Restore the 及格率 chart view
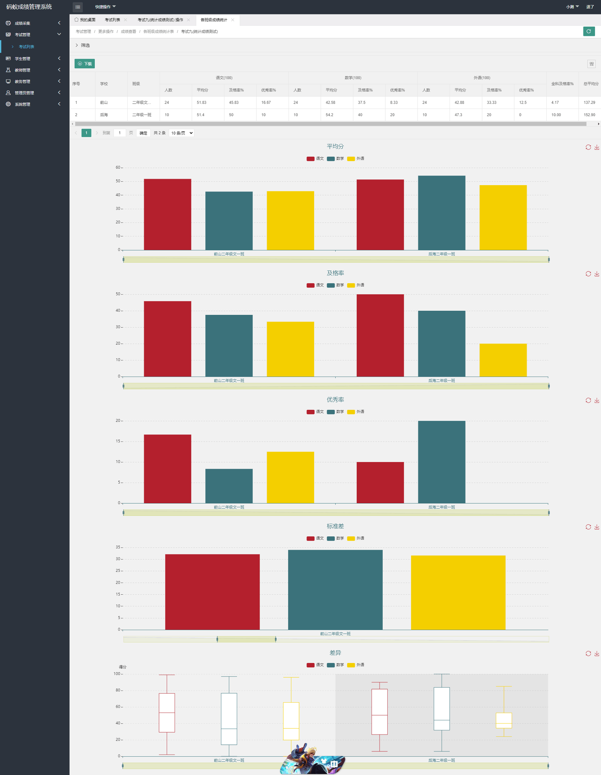The height and width of the screenshot is (775, 601). click(x=588, y=274)
